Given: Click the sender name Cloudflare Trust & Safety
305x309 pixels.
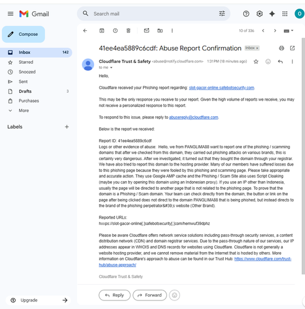Looking at the screenshot, I should (x=124, y=61).
